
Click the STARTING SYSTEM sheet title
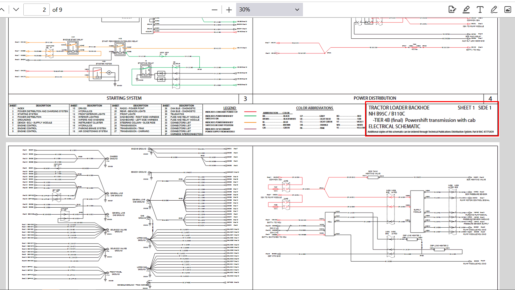coord(124,98)
